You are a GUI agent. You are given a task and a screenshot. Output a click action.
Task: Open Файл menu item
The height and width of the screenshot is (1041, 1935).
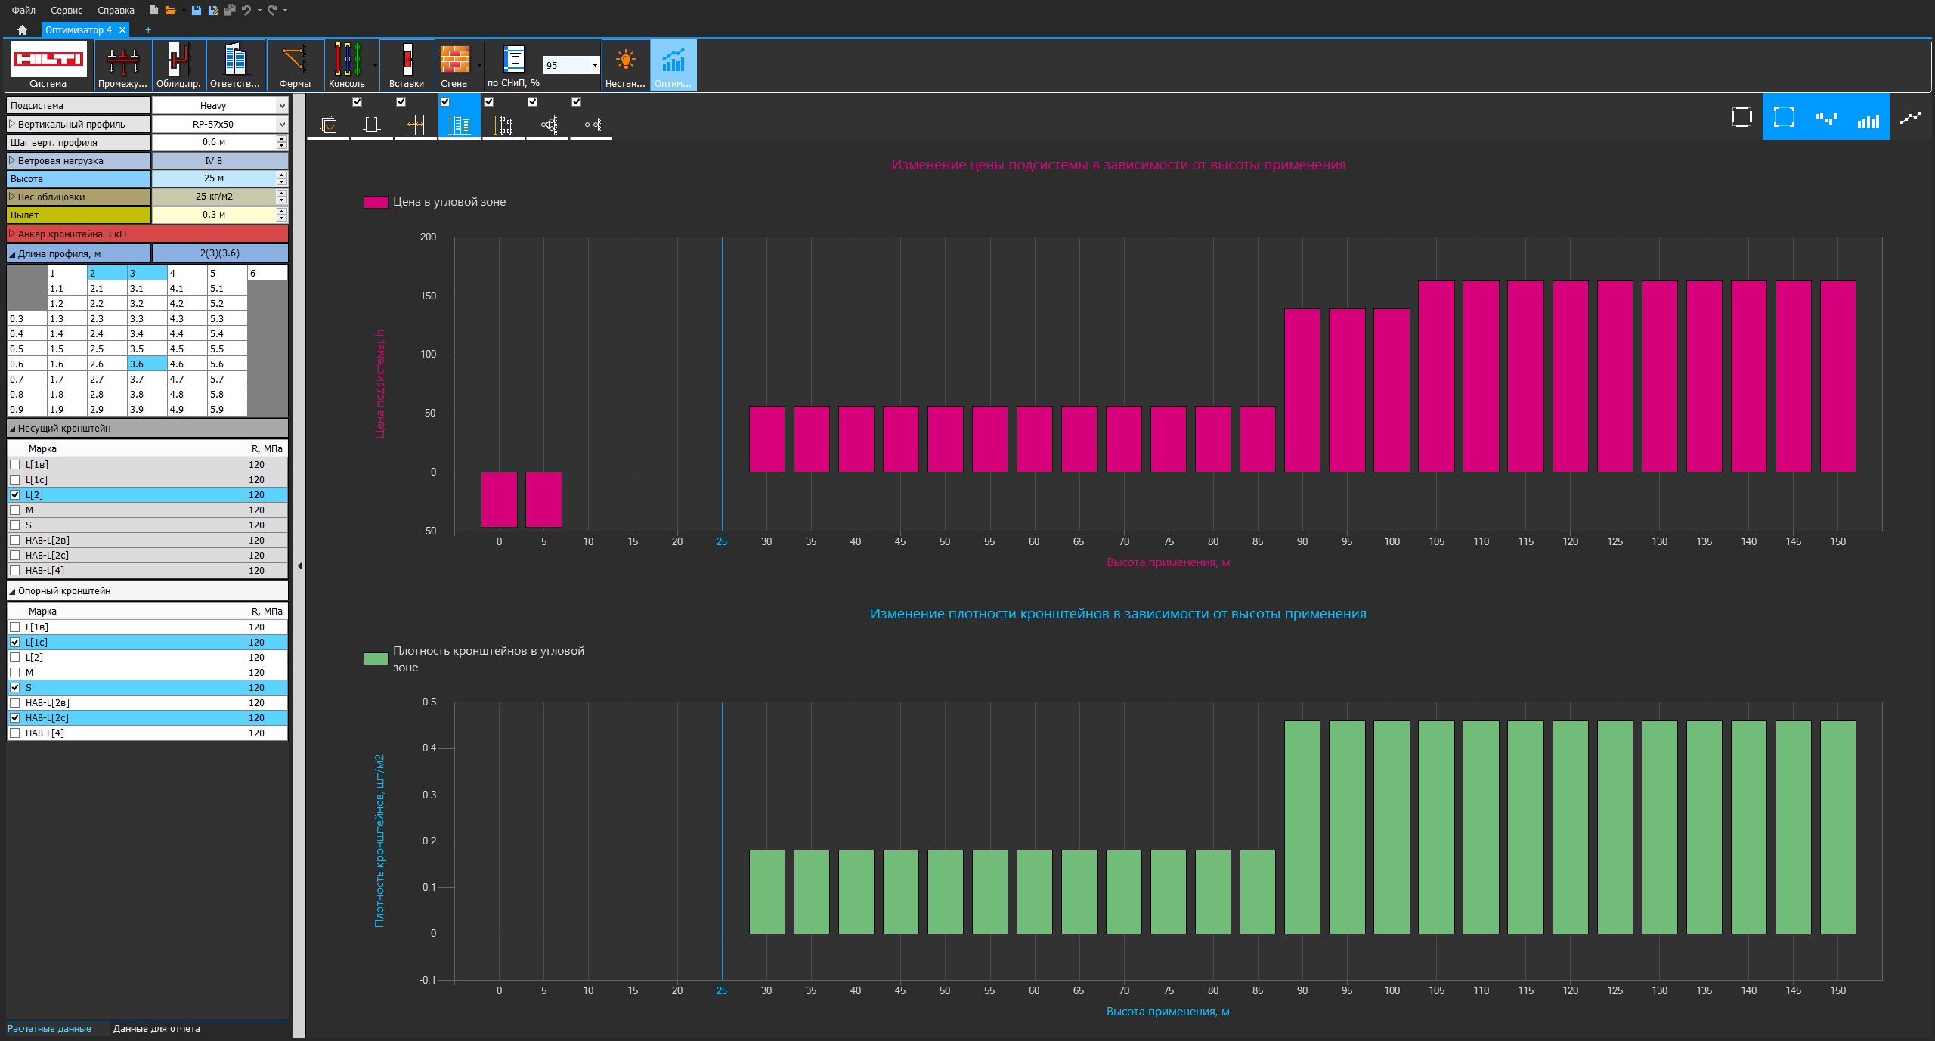[x=22, y=11]
